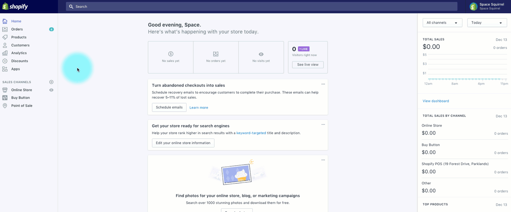
Task: Open the View dashboard link
Action: coord(436,101)
